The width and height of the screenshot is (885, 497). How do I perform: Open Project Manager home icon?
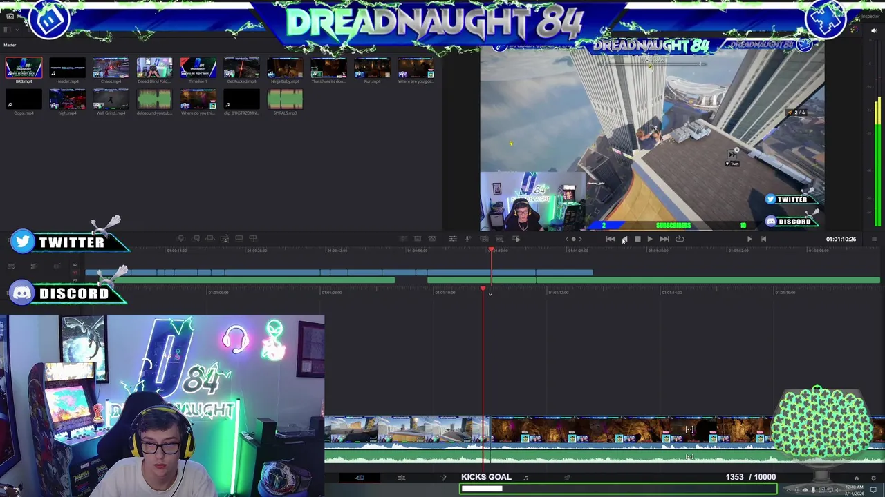point(856,478)
